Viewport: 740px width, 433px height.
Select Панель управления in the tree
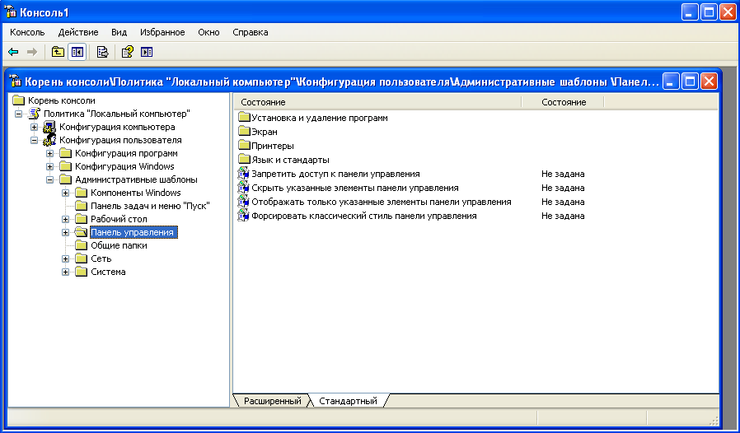tap(133, 232)
